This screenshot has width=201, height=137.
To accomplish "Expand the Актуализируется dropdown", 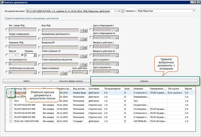I will [35, 64].
